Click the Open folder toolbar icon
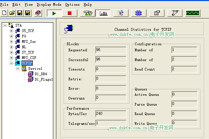209x139 pixels. pyautogui.click(x=12, y=13)
